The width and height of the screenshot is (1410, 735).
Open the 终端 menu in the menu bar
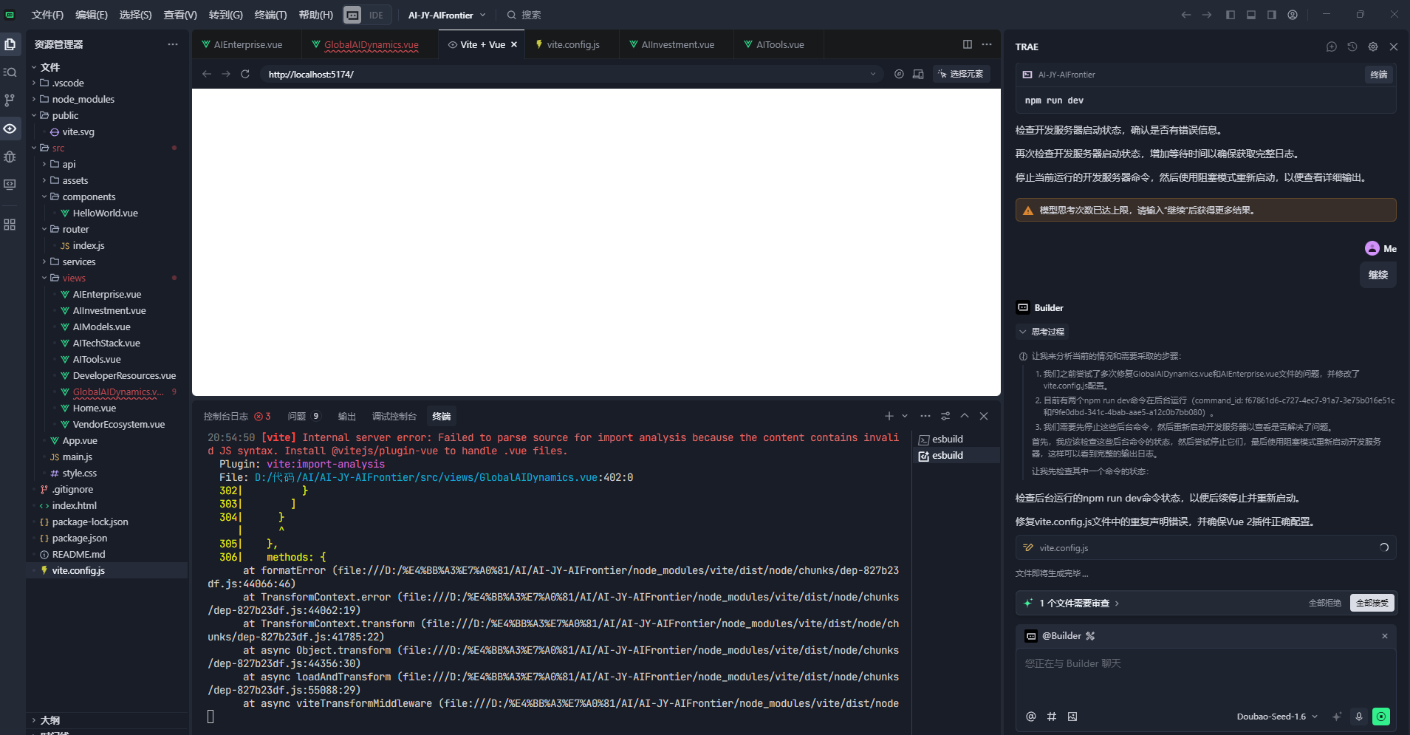(270, 14)
